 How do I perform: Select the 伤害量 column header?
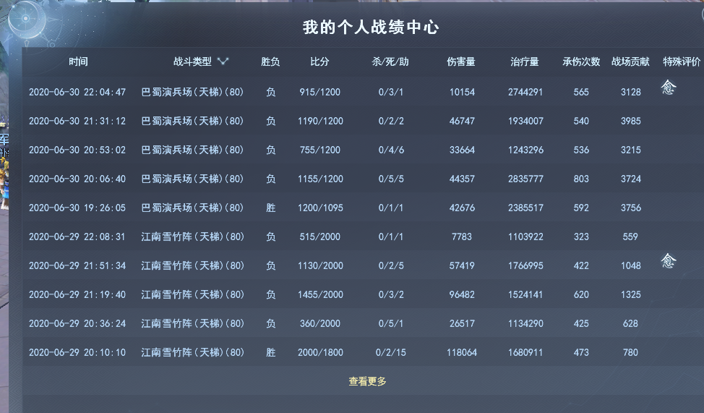461,61
